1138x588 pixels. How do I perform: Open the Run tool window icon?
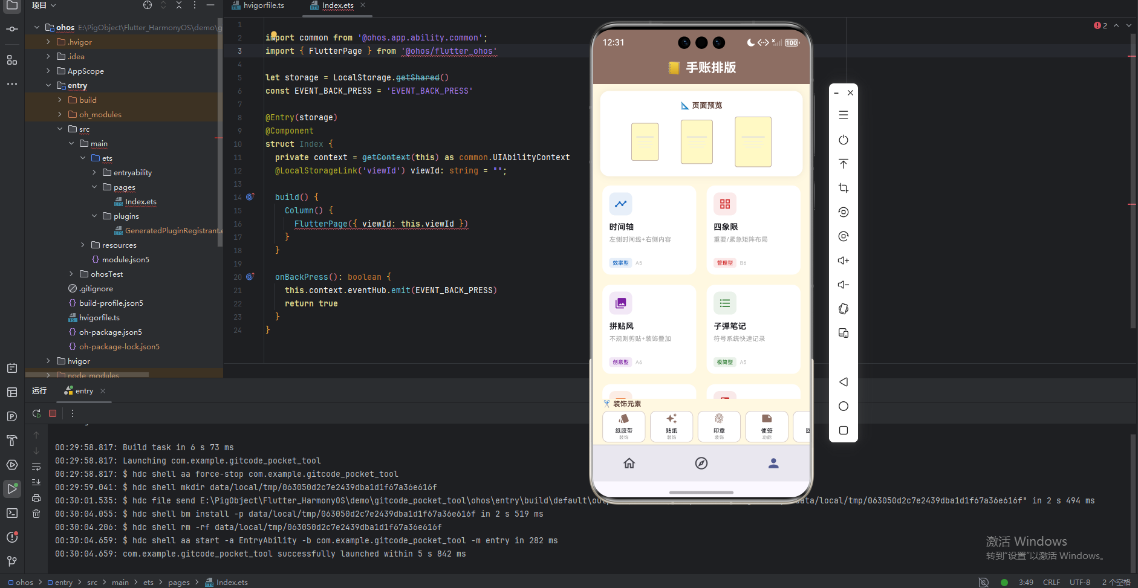click(x=12, y=488)
